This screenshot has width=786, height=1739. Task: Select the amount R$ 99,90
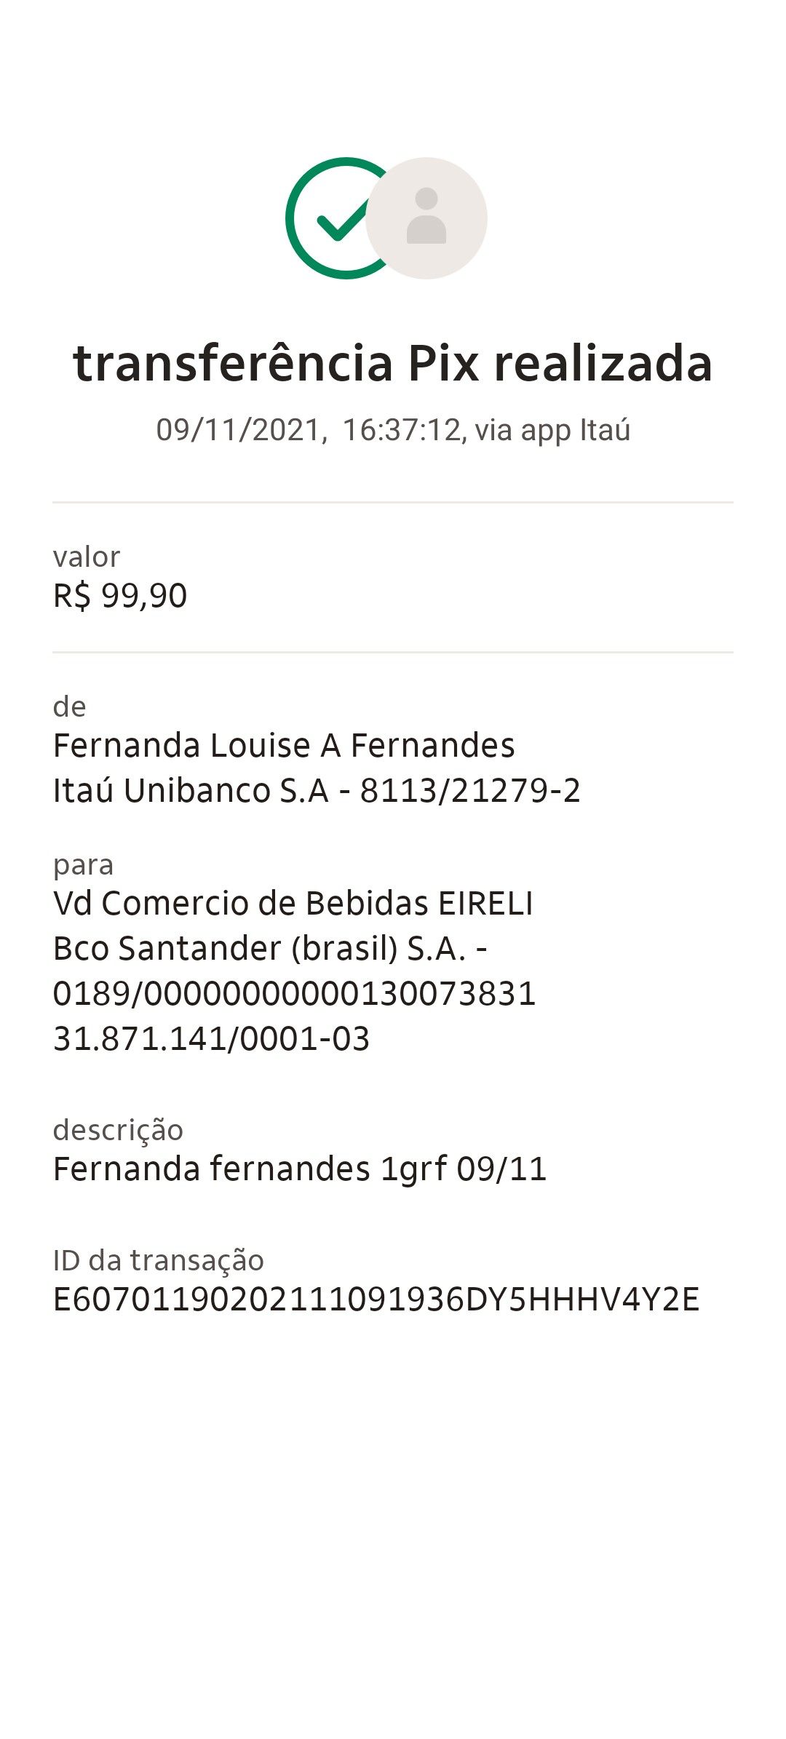120,596
